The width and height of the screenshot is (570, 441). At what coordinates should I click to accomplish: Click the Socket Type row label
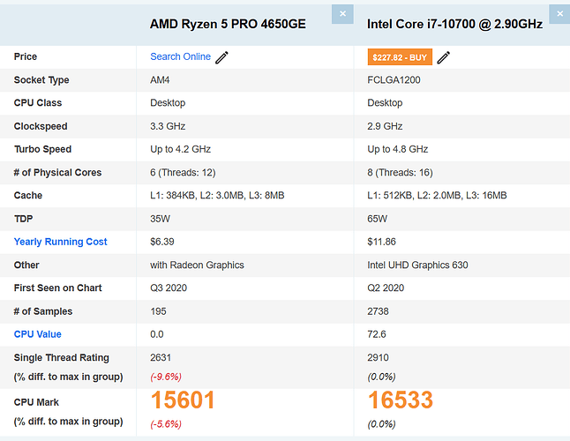tap(41, 80)
